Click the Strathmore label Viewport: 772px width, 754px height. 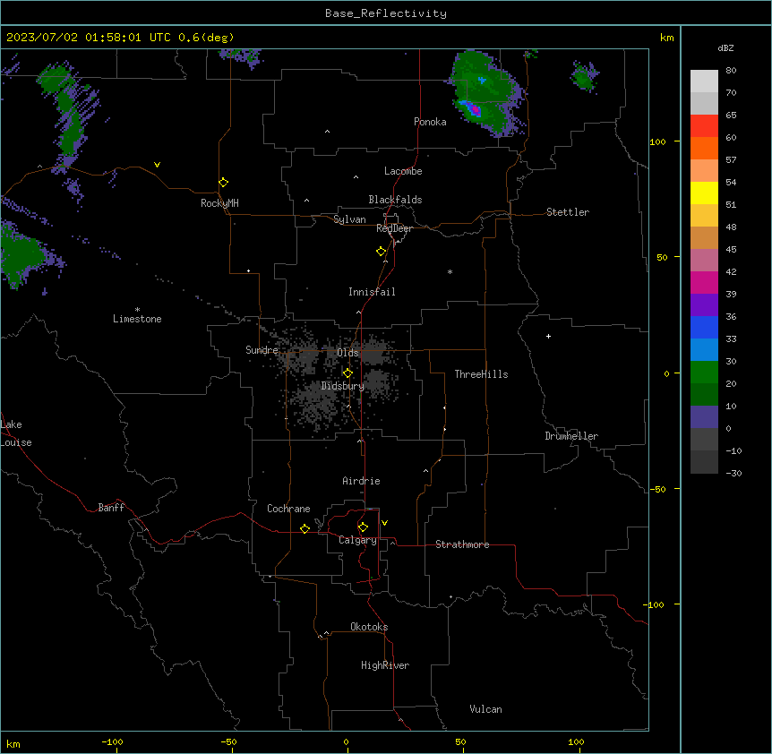pyautogui.click(x=462, y=544)
